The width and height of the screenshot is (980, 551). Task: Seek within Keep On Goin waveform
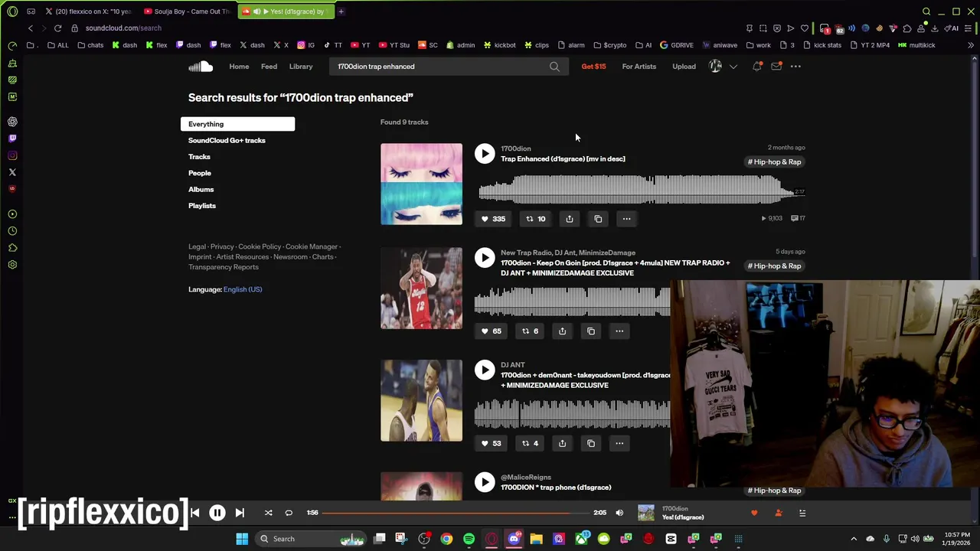click(x=572, y=301)
